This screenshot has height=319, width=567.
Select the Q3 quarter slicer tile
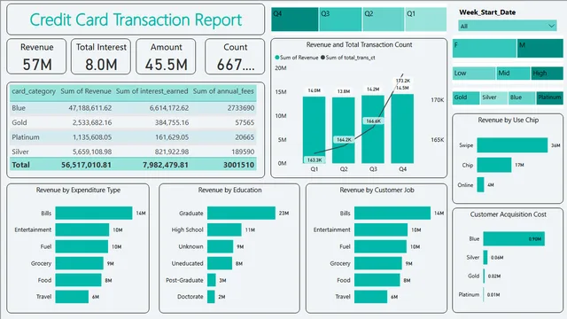340,19
